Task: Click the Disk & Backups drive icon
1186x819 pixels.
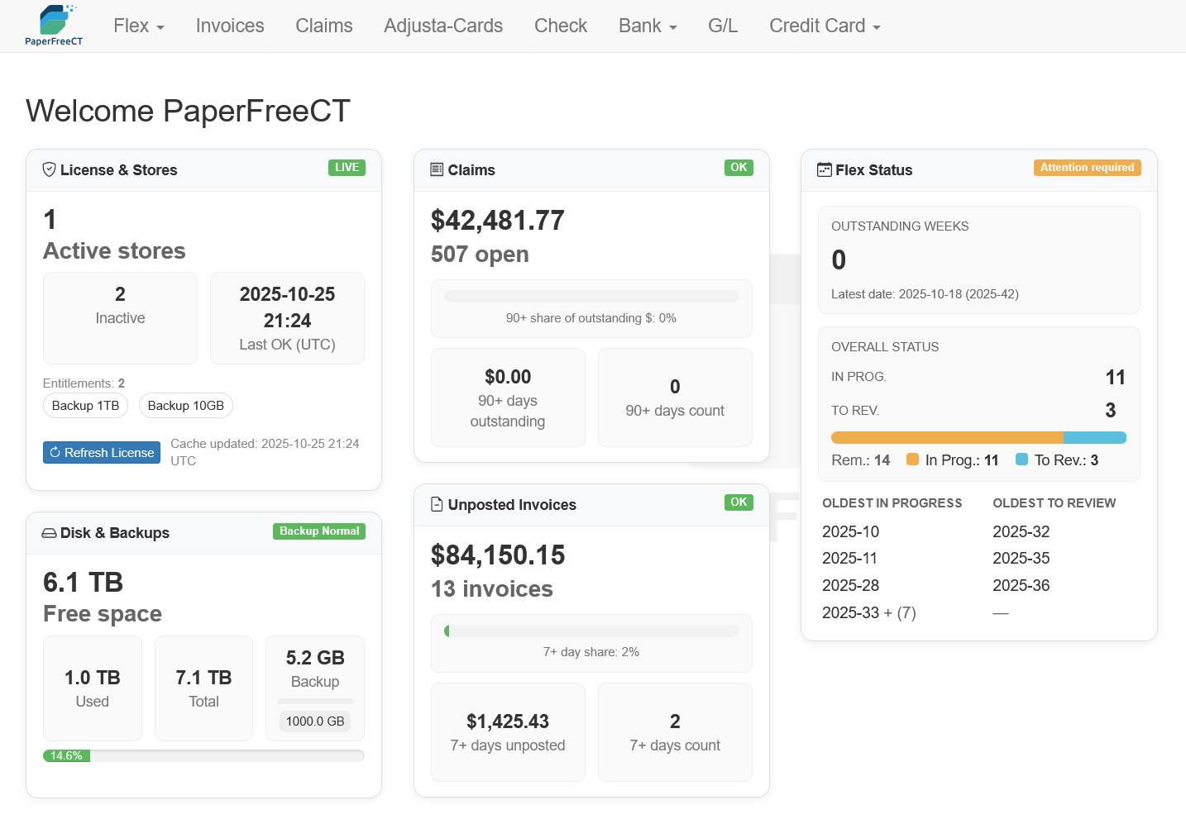Action: click(x=50, y=533)
